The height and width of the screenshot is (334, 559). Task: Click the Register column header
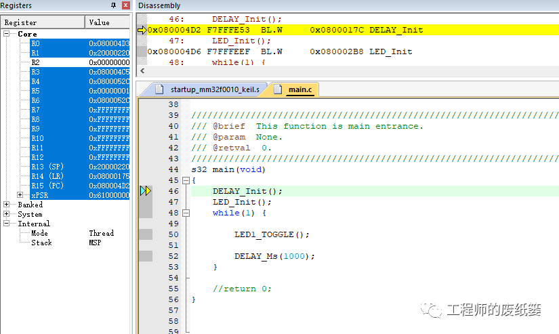pyautogui.click(x=43, y=22)
